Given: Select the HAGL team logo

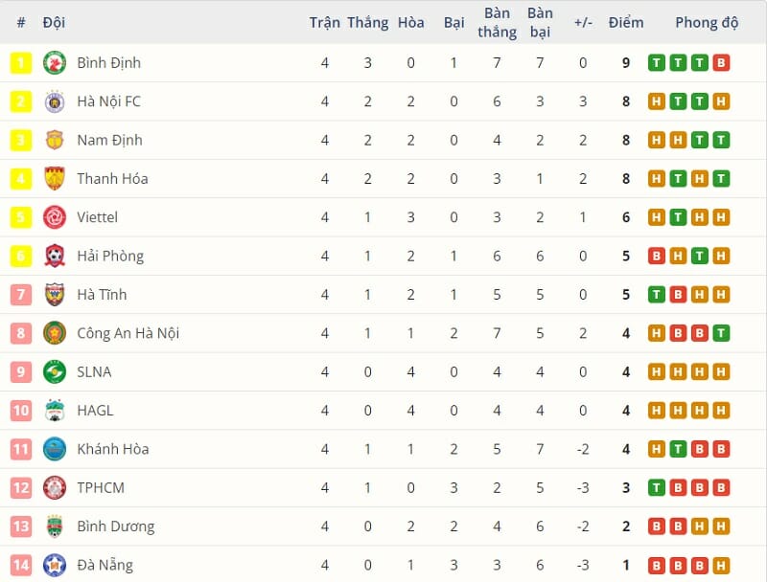Looking at the screenshot, I should point(54,411).
